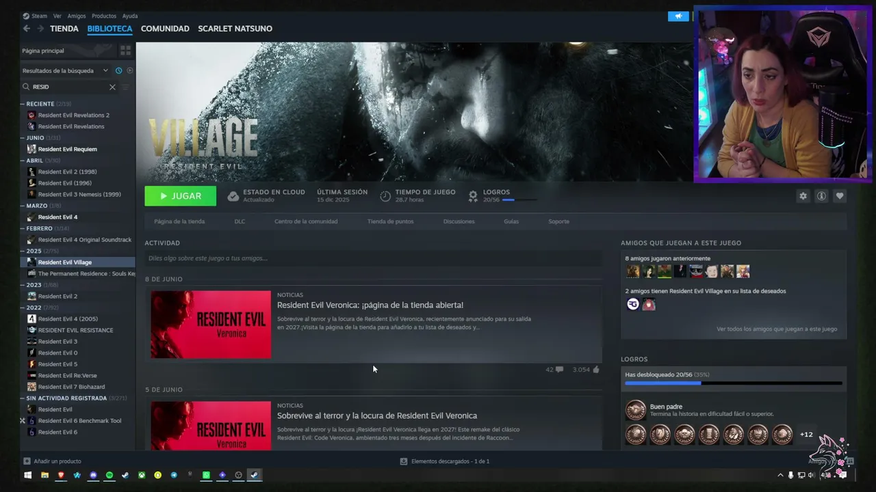This screenshot has height=492, width=876.
Task: Click the RESID library search field
Action: (x=68, y=87)
